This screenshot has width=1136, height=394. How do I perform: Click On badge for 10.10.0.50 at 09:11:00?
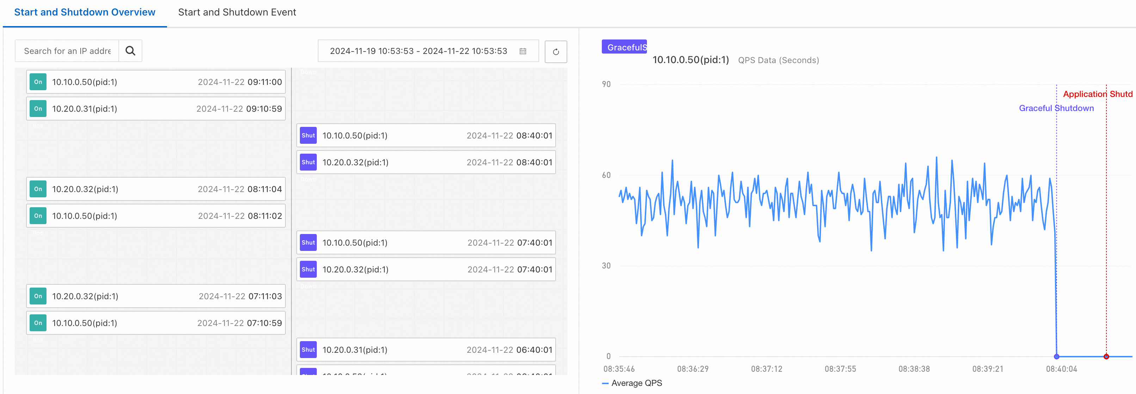tap(38, 82)
